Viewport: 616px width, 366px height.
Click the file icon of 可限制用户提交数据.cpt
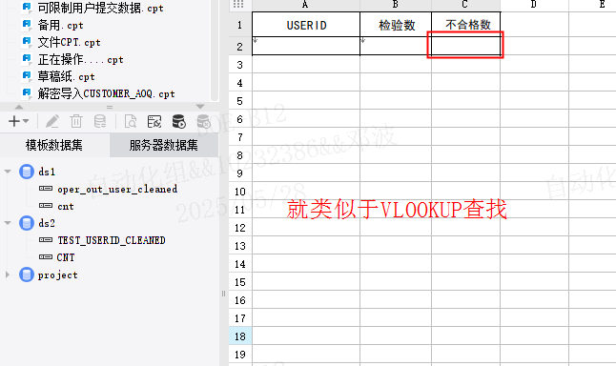27,7
